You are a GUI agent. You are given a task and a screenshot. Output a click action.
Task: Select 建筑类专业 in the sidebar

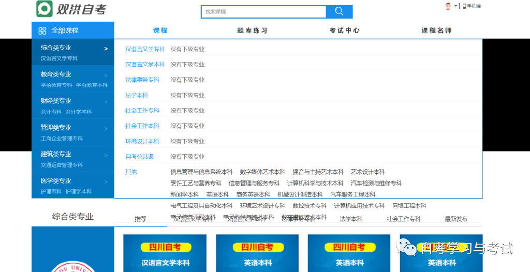(x=56, y=154)
